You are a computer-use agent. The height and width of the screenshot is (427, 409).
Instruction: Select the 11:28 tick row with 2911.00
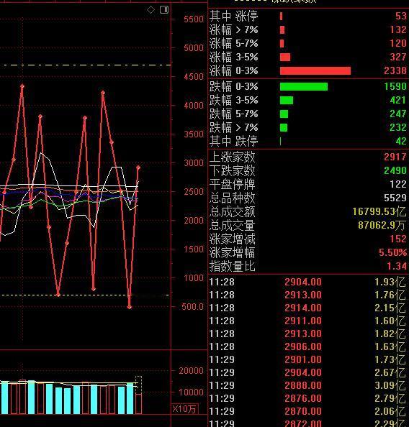click(x=308, y=321)
